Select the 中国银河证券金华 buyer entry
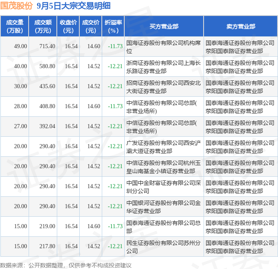This screenshot has width=278, height=269. 164,207
